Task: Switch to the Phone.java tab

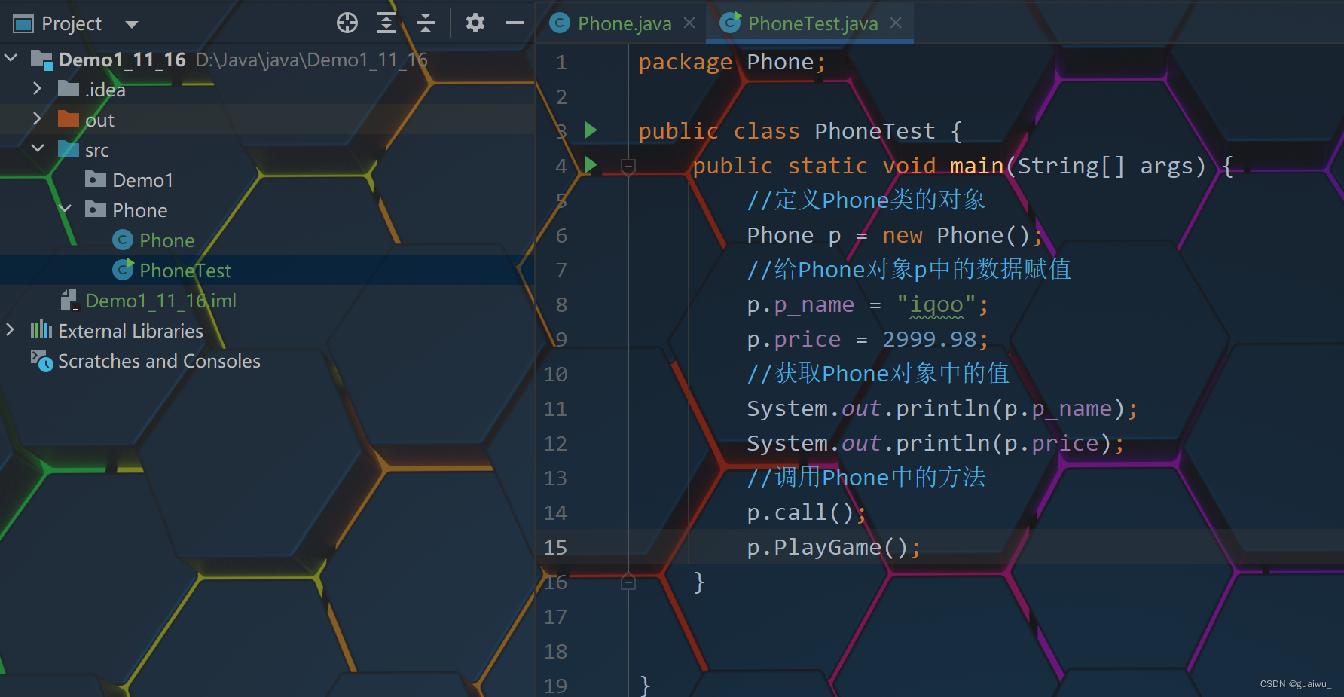Action: coord(624,23)
